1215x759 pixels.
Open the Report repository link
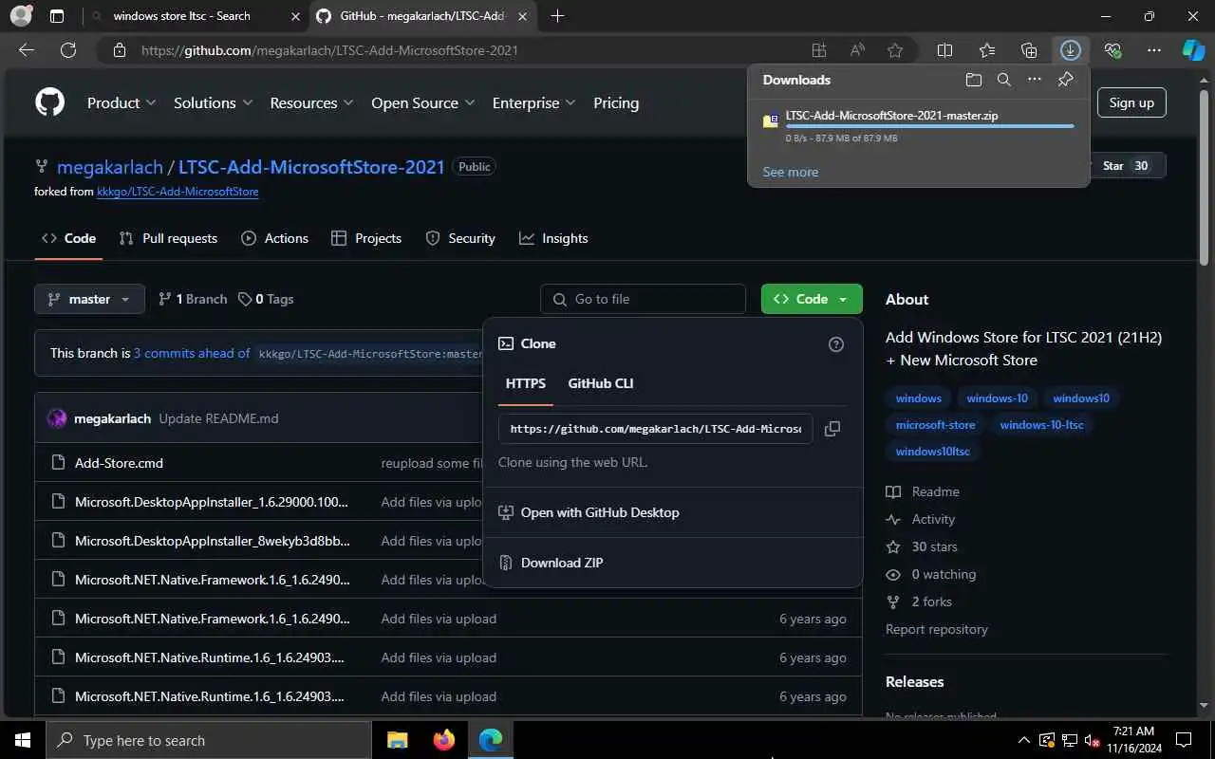937,629
